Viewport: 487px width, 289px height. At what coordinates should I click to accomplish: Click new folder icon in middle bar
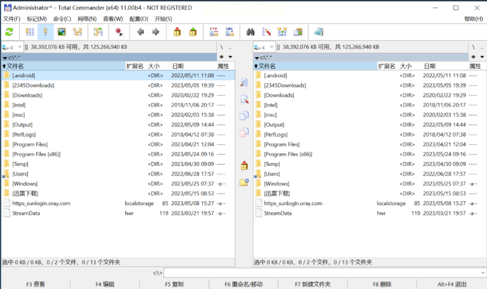244,182
